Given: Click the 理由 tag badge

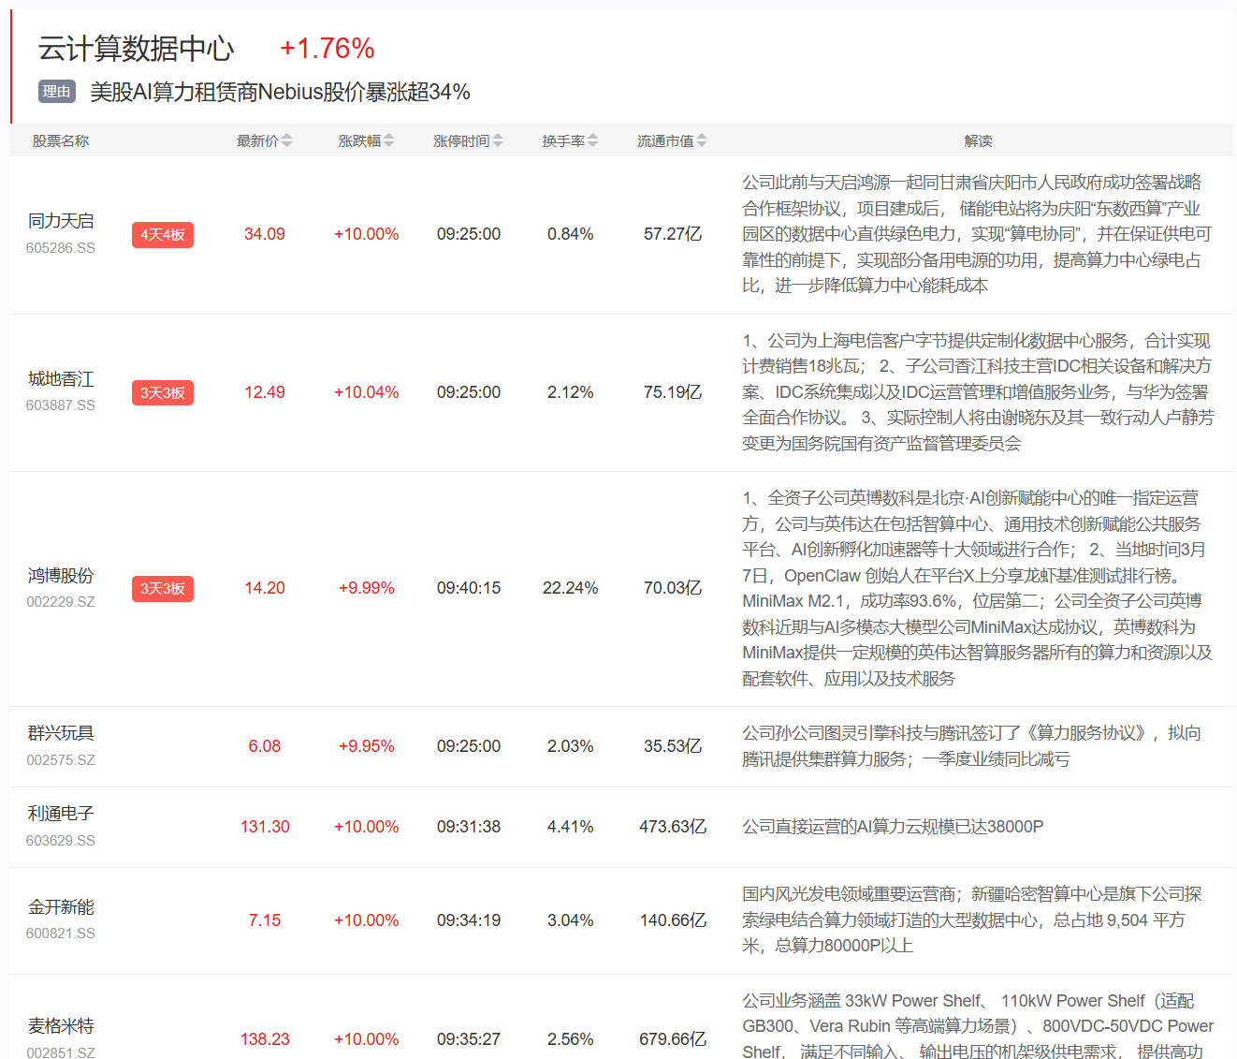Looking at the screenshot, I should click(56, 91).
